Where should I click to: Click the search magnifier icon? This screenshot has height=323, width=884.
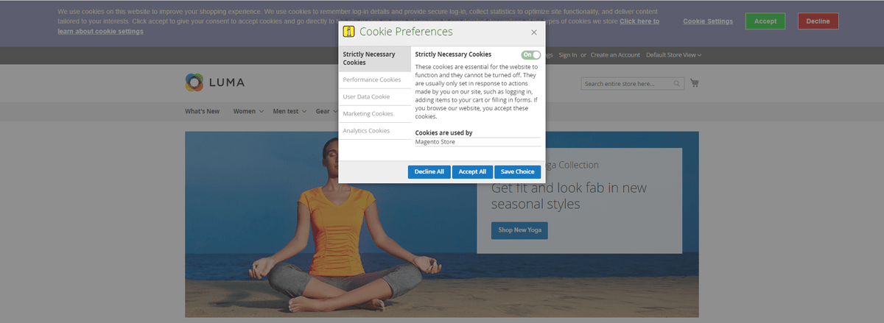[678, 84]
